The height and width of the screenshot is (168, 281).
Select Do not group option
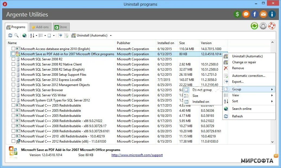click(202, 90)
